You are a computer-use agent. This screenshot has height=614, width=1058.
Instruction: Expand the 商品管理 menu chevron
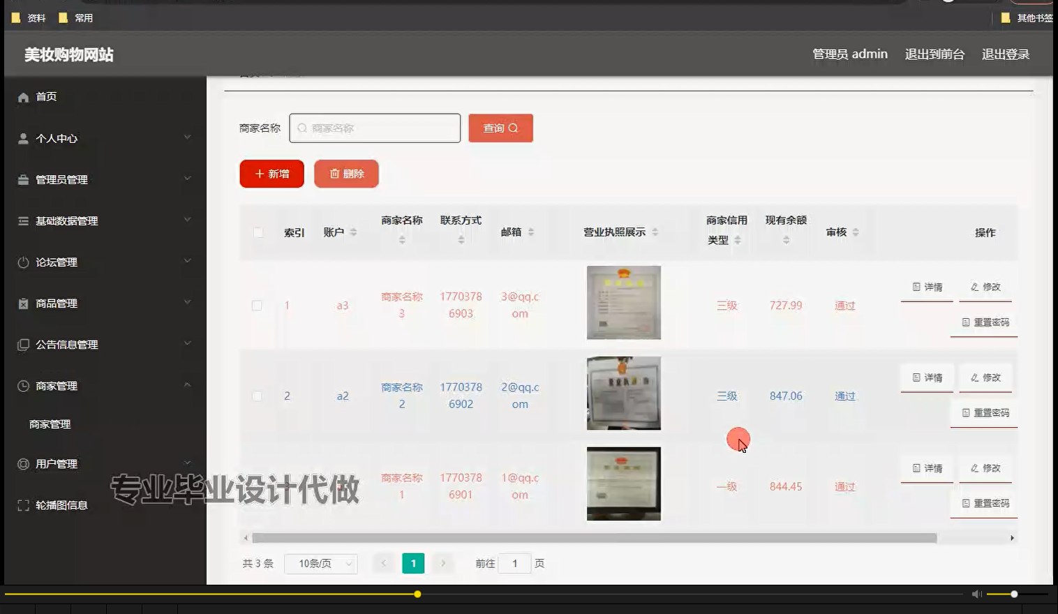(187, 302)
